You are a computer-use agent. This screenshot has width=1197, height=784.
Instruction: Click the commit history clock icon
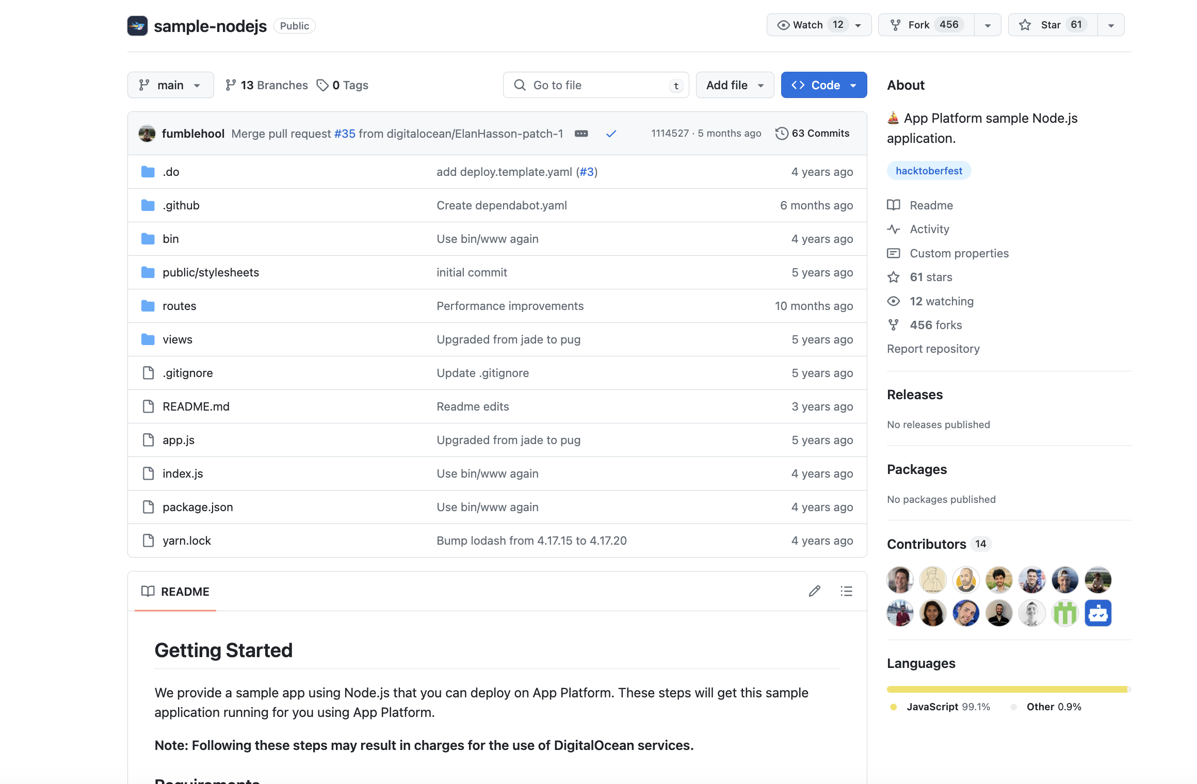point(782,134)
